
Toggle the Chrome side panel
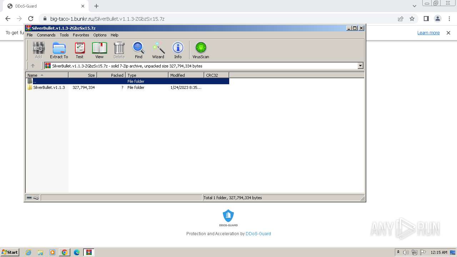pos(426,19)
